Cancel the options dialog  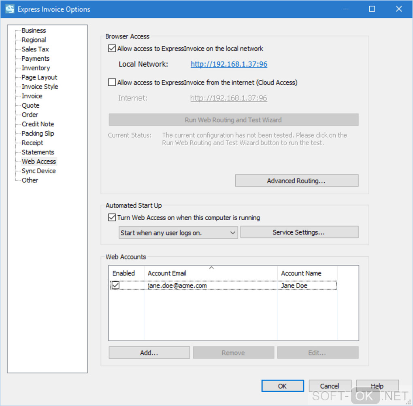(330, 386)
